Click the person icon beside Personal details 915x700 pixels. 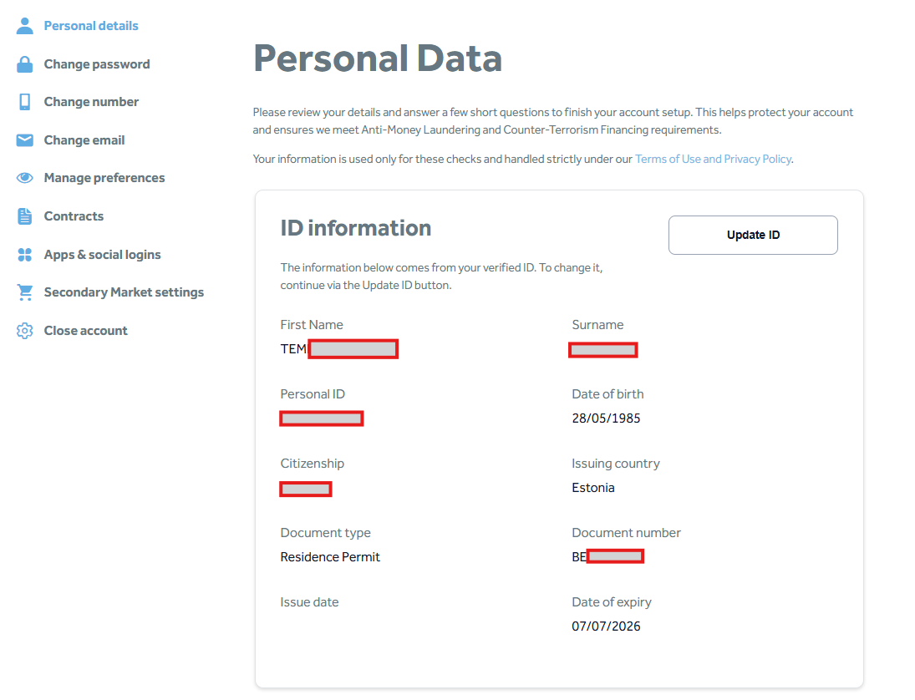25,26
